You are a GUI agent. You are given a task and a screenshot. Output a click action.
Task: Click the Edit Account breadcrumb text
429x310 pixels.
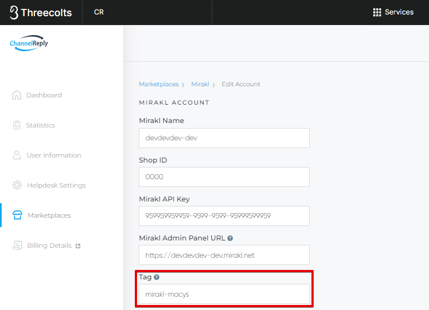(241, 84)
